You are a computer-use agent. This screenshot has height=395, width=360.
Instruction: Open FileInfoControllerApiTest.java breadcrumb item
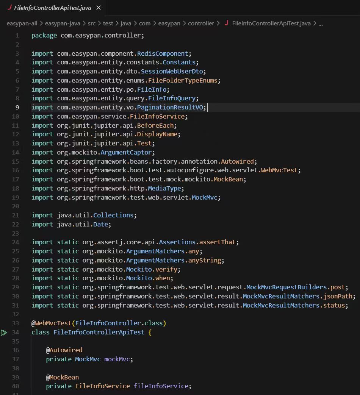pyautogui.click(x=271, y=23)
